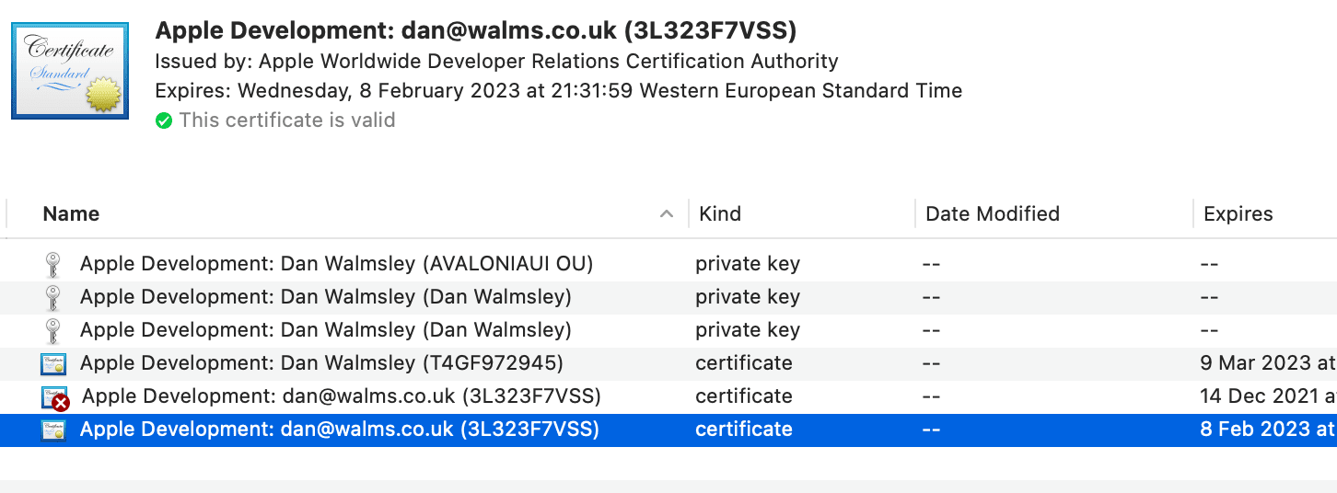Click the certificate title heading text
Viewport: 1337px width, 493px height.
[x=475, y=31]
